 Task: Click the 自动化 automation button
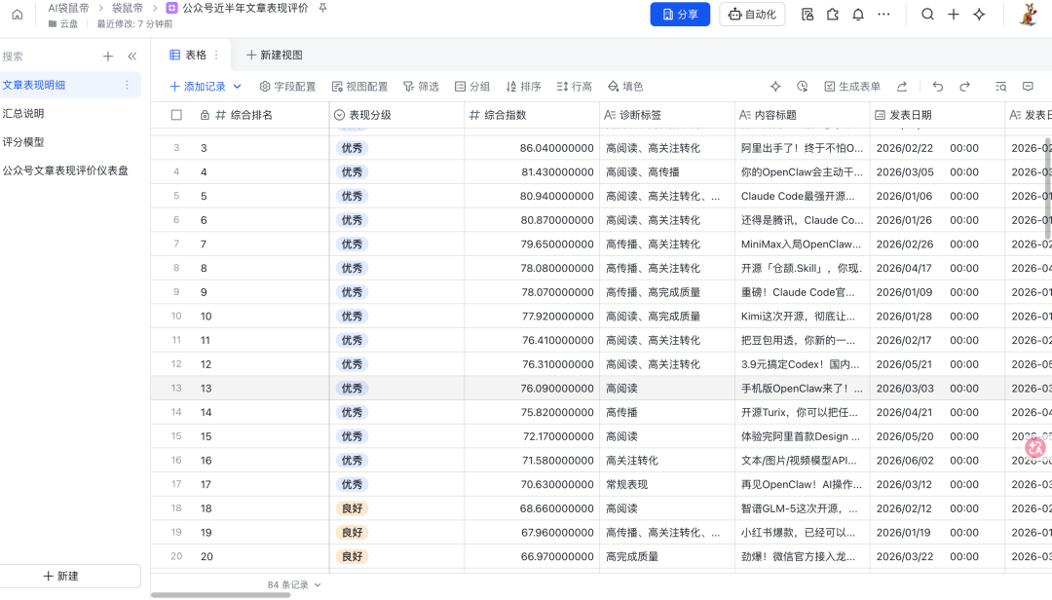[x=752, y=14]
